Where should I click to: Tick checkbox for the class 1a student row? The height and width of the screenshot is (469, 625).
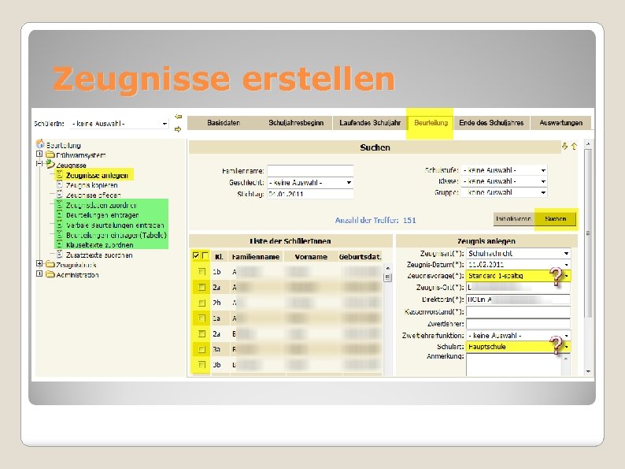click(202, 318)
